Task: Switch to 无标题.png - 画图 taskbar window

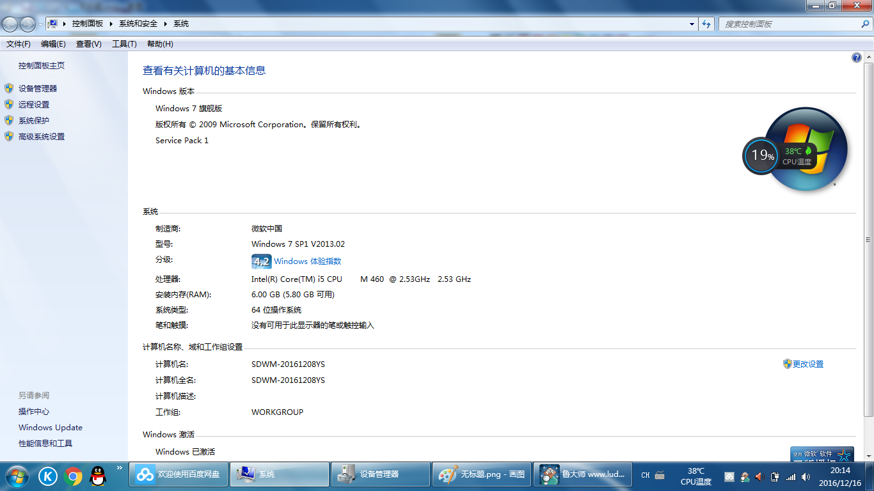Action: (x=482, y=475)
